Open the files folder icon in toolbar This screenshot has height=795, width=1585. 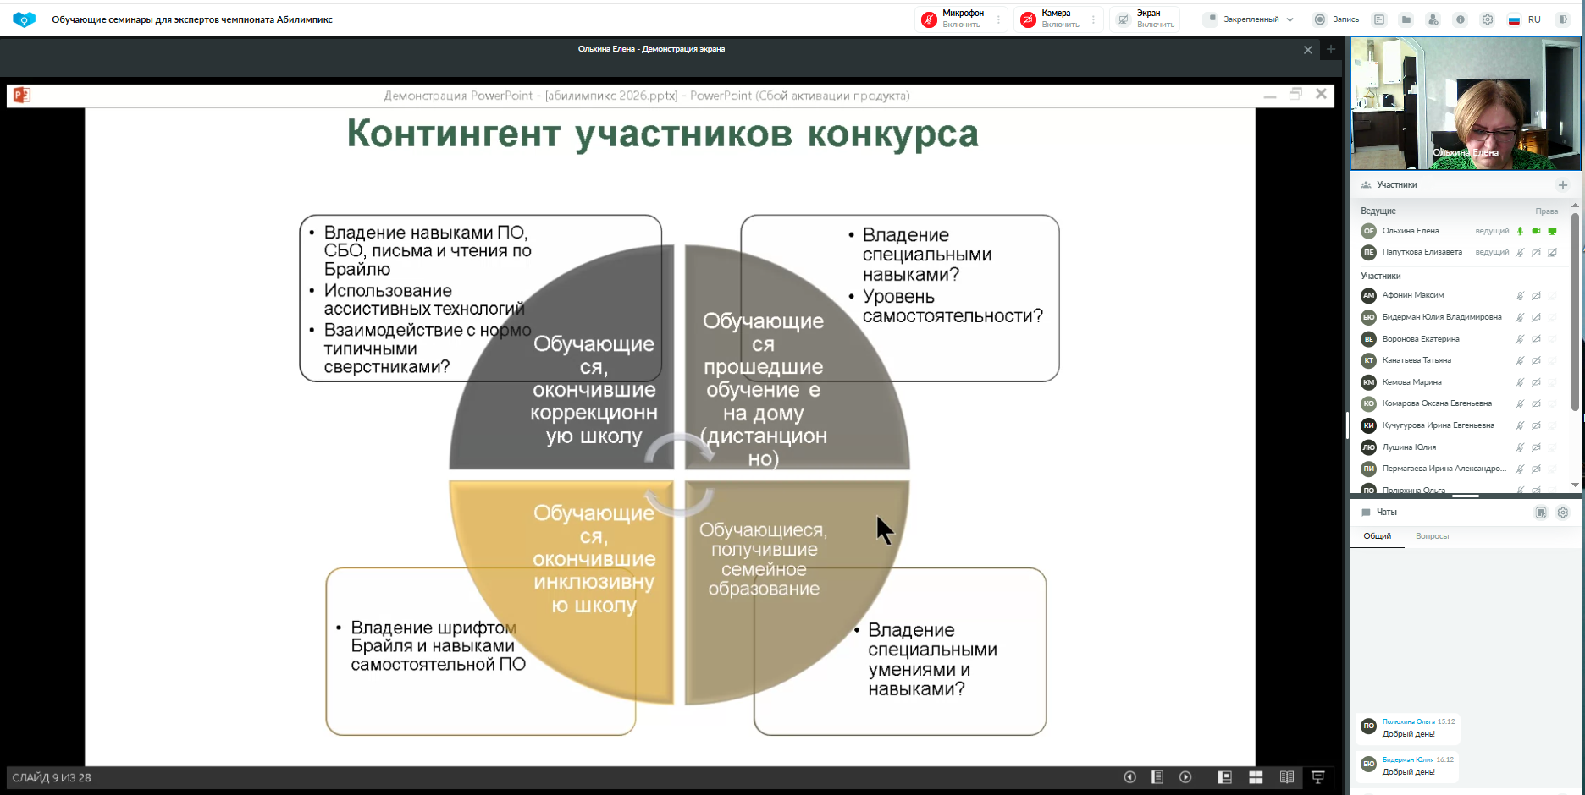[x=1406, y=19]
